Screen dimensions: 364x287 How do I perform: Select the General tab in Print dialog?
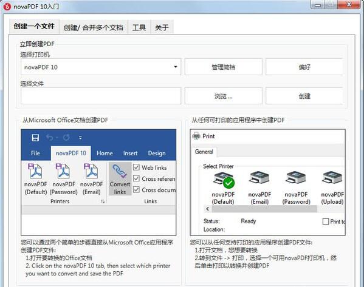[x=204, y=152]
